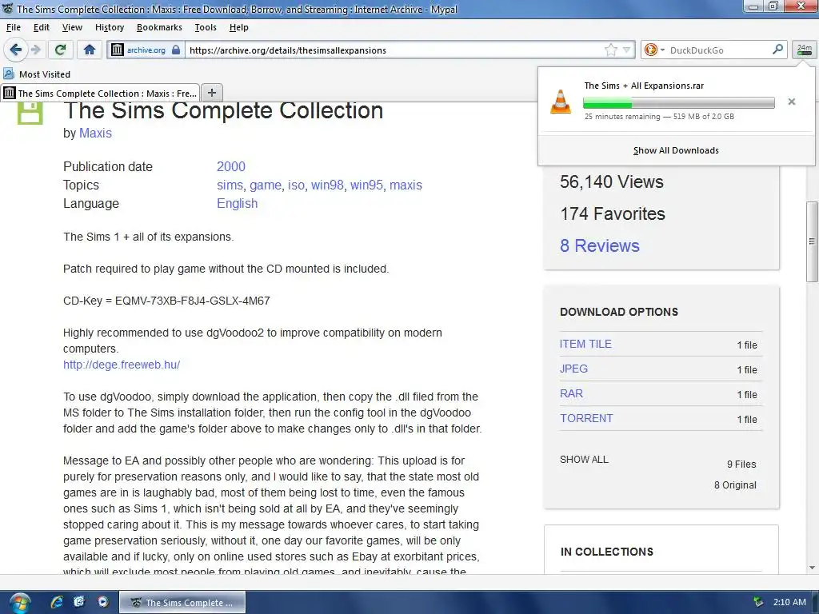
Task: Open the DuckDuckGo search engine selector
Action: [x=654, y=50]
